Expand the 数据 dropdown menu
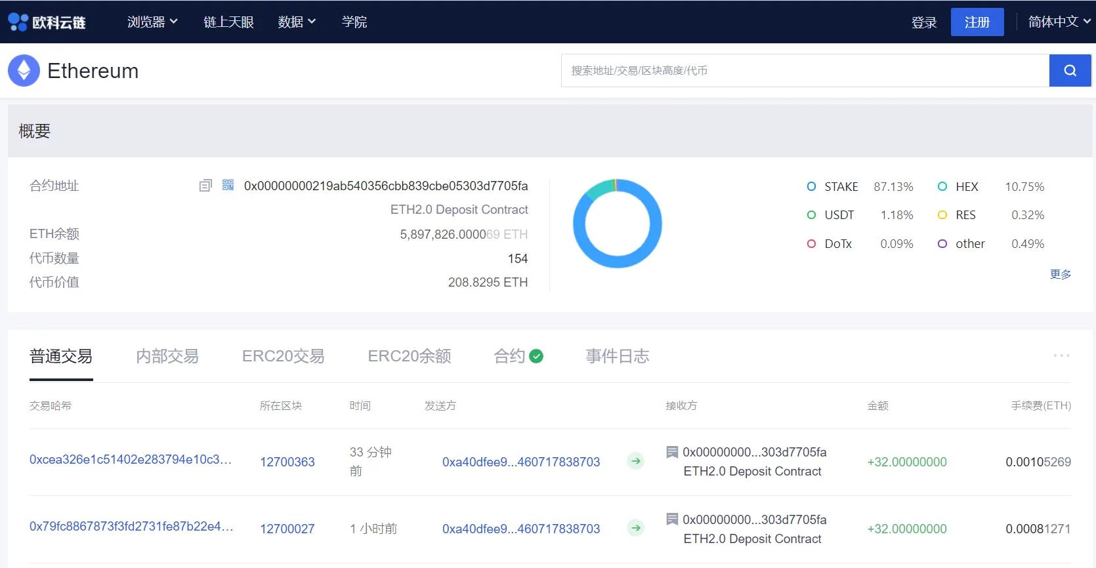Viewport: 1096px width, 568px height. pyautogui.click(x=297, y=22)
